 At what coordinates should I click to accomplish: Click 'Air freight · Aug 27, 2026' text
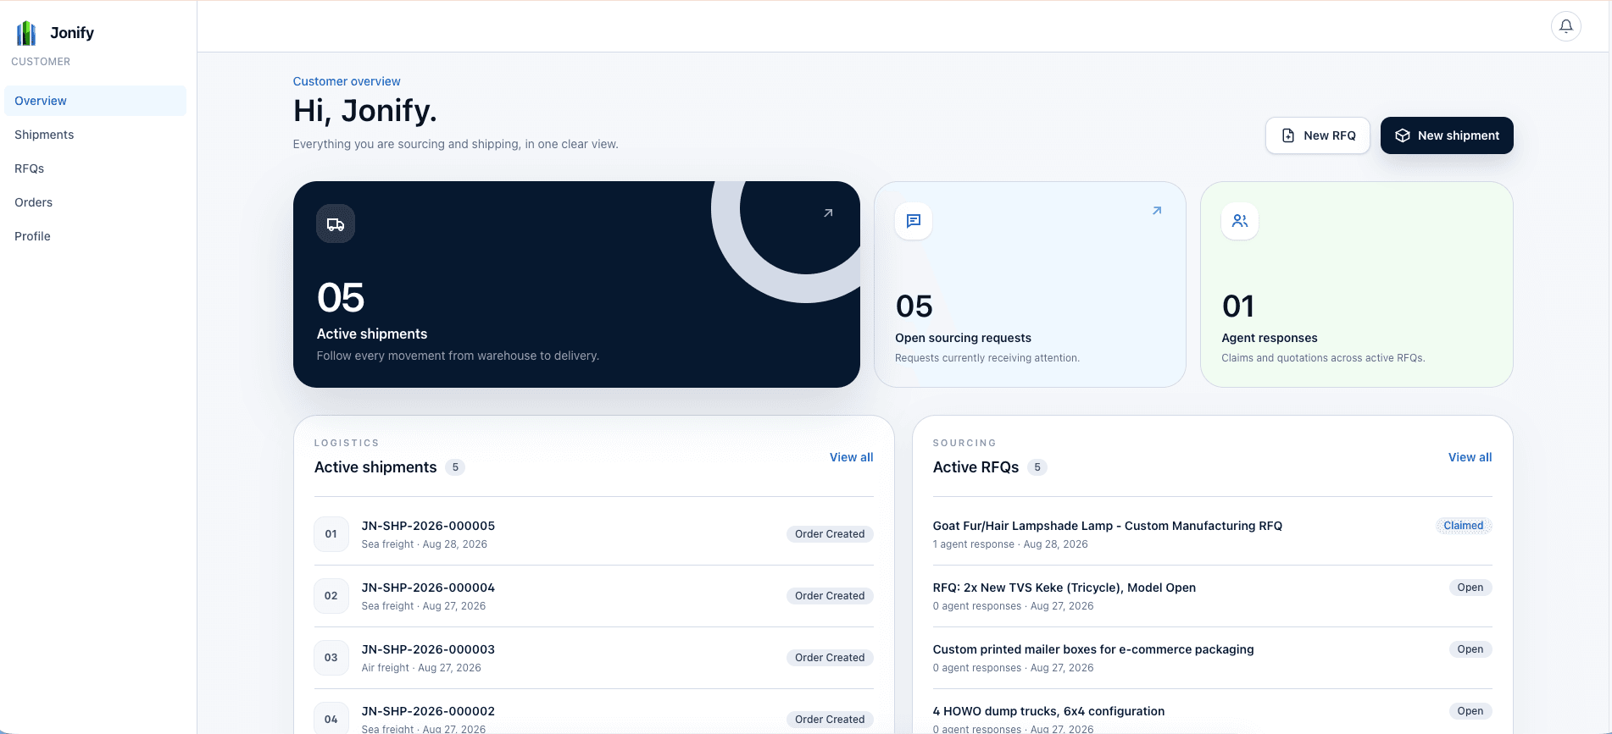coord(421,668)
